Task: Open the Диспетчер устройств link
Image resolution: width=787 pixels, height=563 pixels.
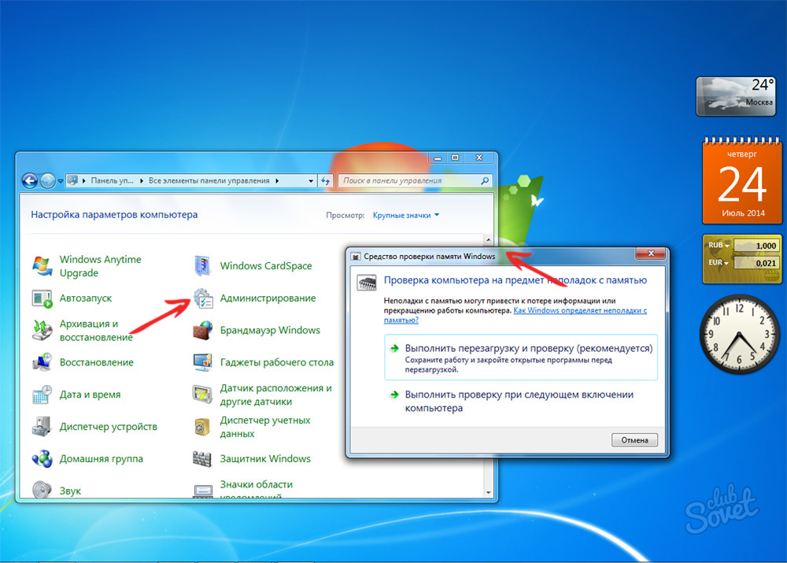Action: click(x=109, y=427)
